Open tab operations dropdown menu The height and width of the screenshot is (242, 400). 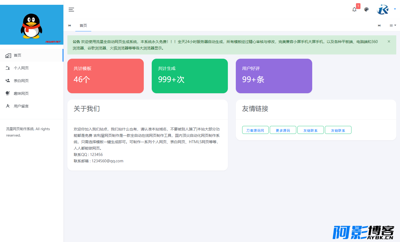coord(393,26)
